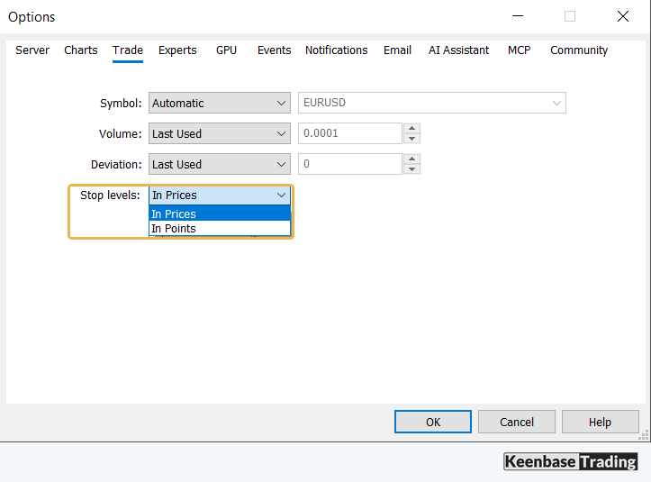
Task: Decrease the deviation with down arrow
Action: [411, 169]
